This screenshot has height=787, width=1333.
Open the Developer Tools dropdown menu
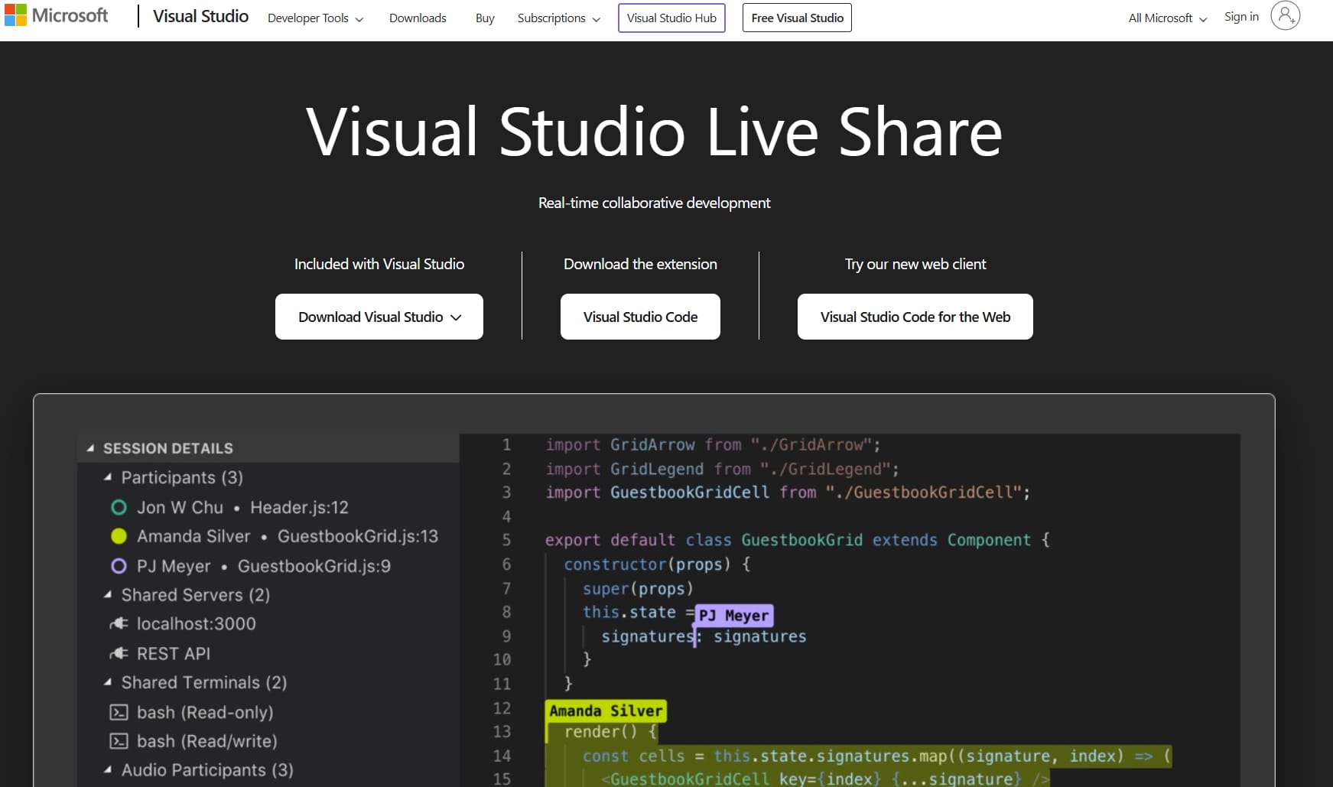coord(315,18)
